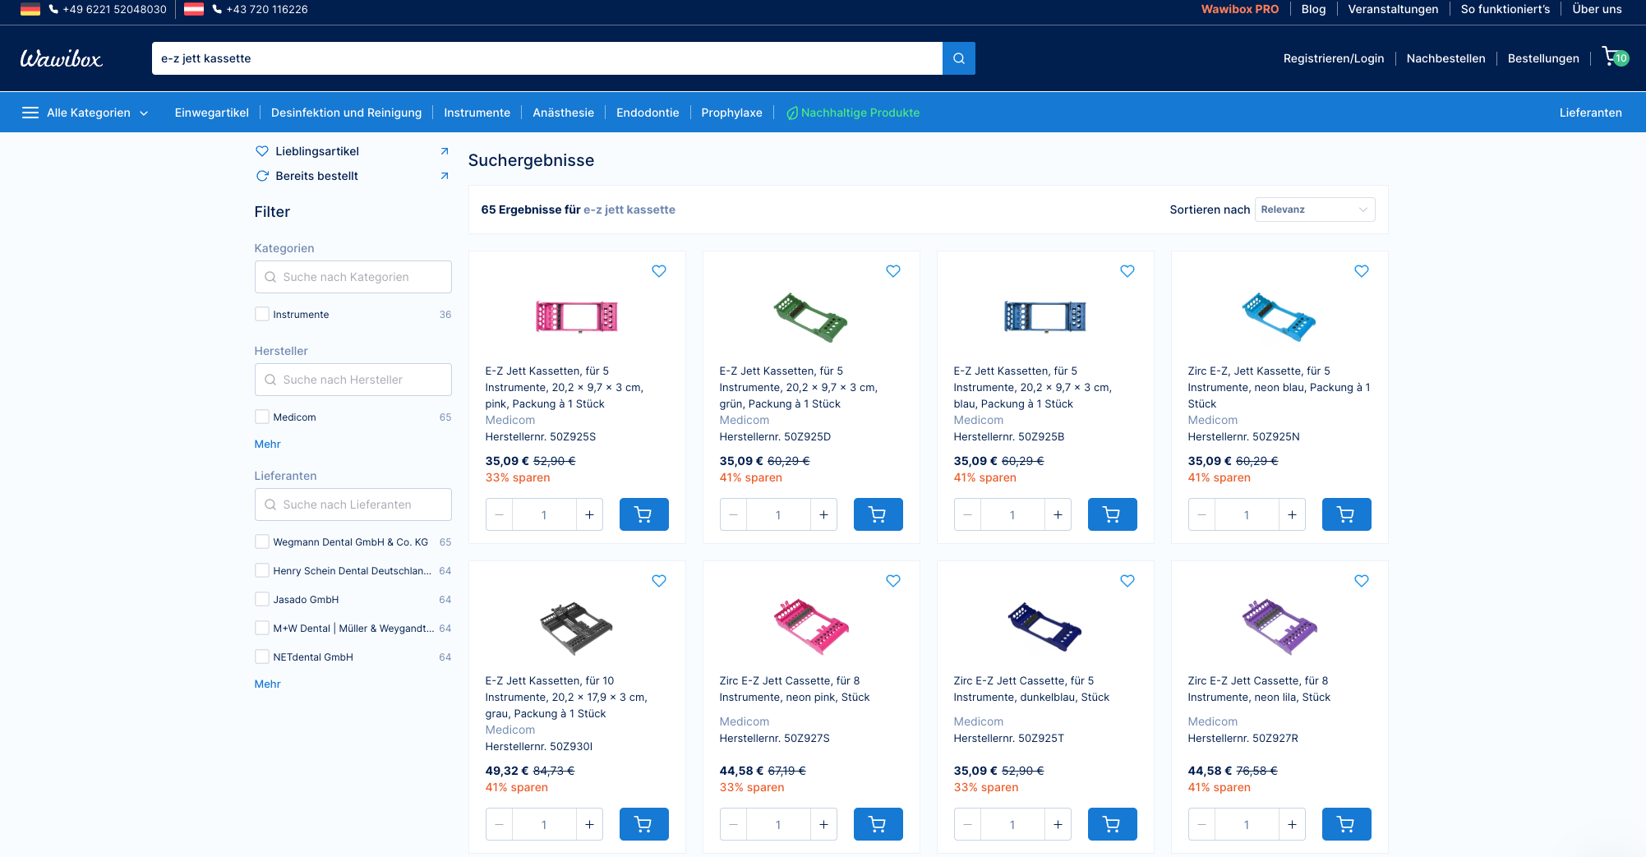This screenshot has width=1646, height=857.
Task: Go to Lieferanten page
Action: [1591, 113]
